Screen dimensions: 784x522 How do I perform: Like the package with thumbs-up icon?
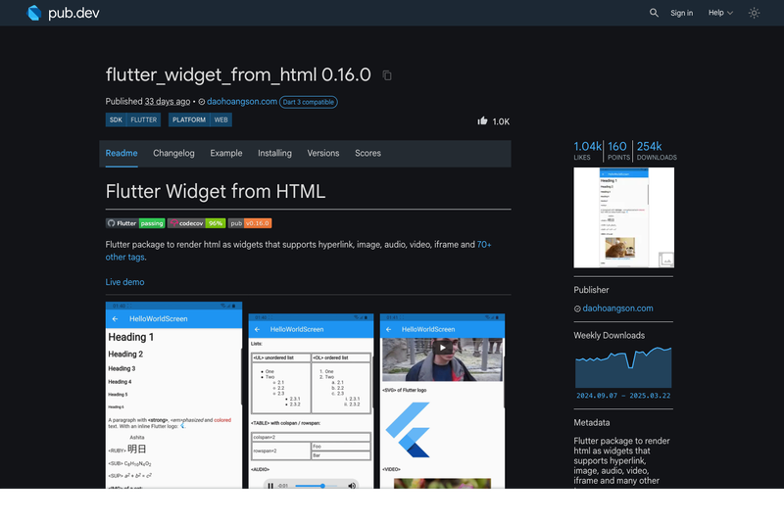click(x=482, y=120)
